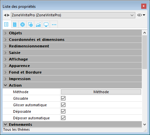The height and width of the screenshot is (135, 150).
Task: Switch to the gear settings tab icon
Action: click(23, 25)
